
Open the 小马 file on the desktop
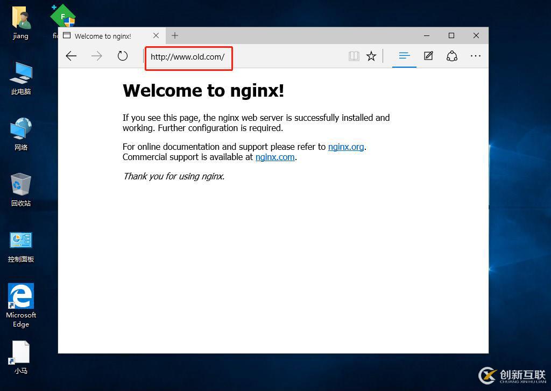pos(20,356)
